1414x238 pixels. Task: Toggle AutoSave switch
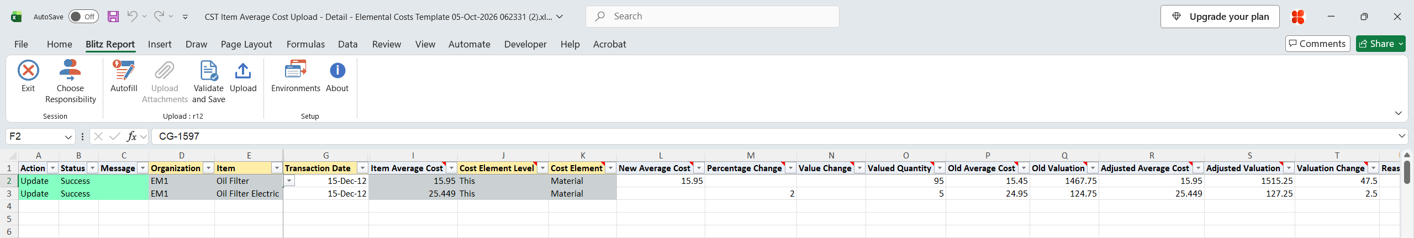[x=84, y=17]
